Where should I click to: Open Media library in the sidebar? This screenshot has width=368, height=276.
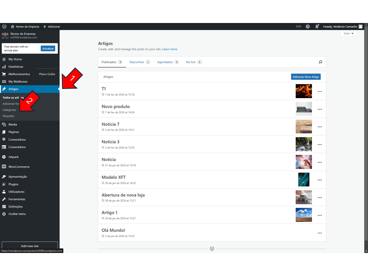point(13,125)
